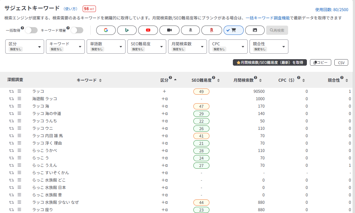
Task: Open the SEO難易度 filter dropdown
Action: [147, 47]
